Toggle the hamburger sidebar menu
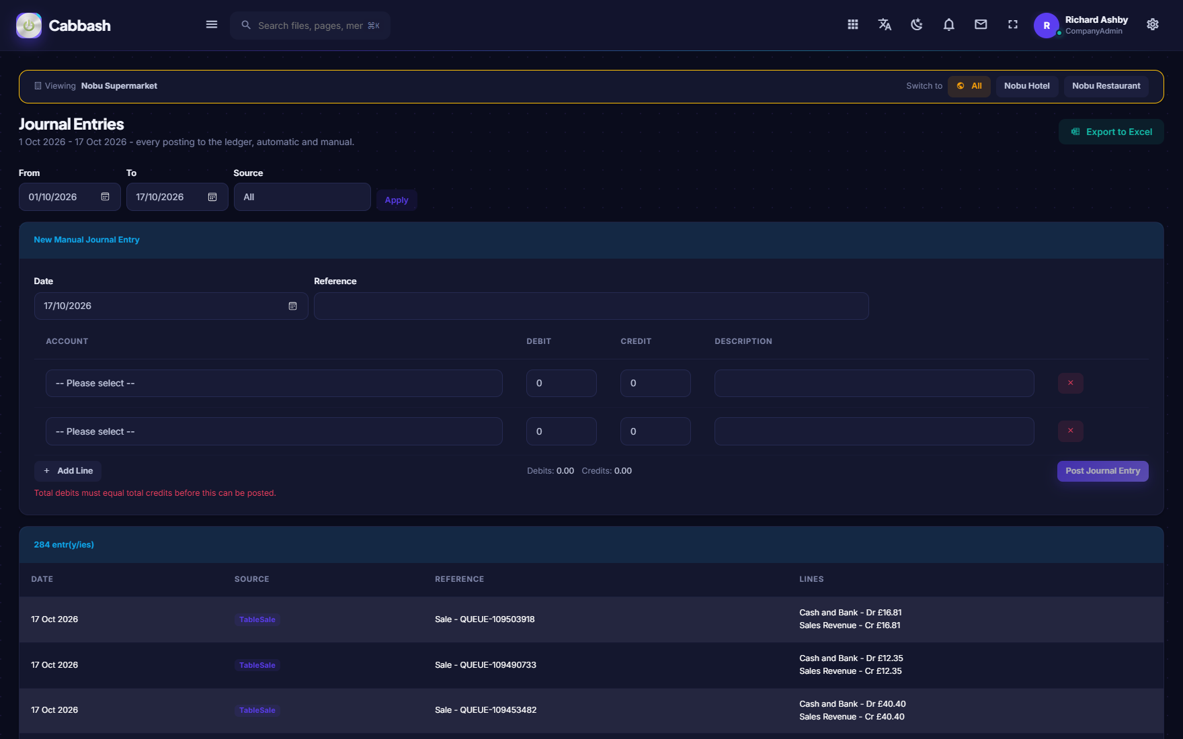 (212, 25)
